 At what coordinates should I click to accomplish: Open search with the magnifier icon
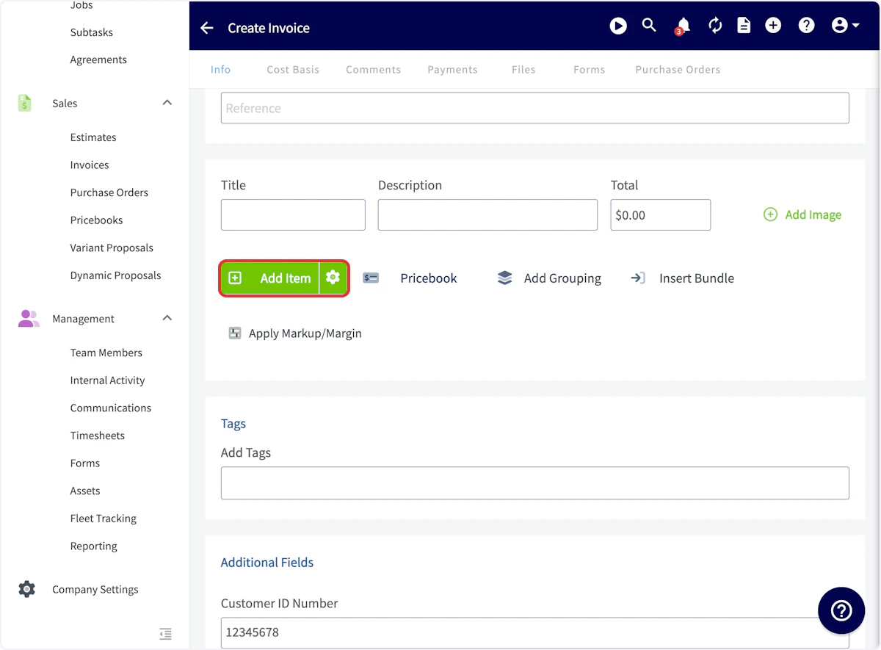coord(649,25)
